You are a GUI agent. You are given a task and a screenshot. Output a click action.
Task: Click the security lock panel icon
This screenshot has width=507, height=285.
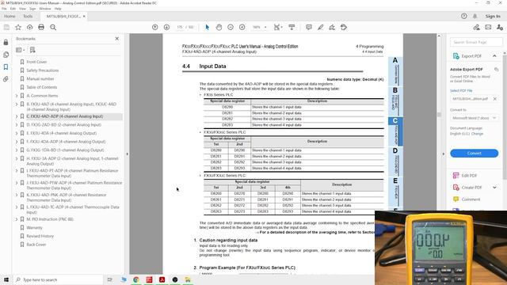click(6, 42)
